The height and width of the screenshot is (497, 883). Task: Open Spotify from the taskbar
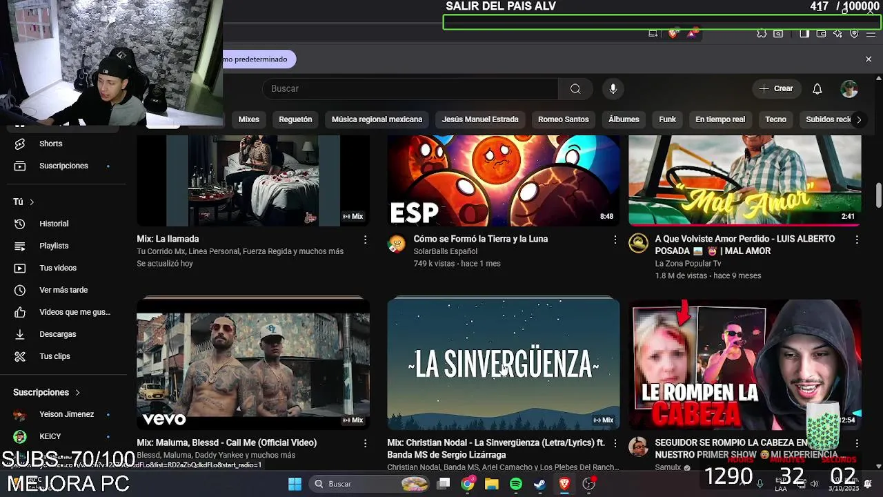(x=516, y=484)
